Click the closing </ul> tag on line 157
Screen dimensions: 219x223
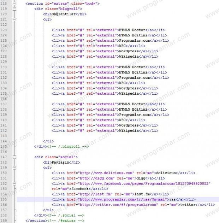(x=48, y=210)
